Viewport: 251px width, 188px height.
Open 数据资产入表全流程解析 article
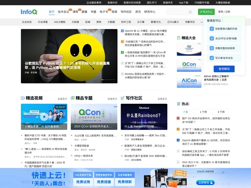tap(146, 146)
